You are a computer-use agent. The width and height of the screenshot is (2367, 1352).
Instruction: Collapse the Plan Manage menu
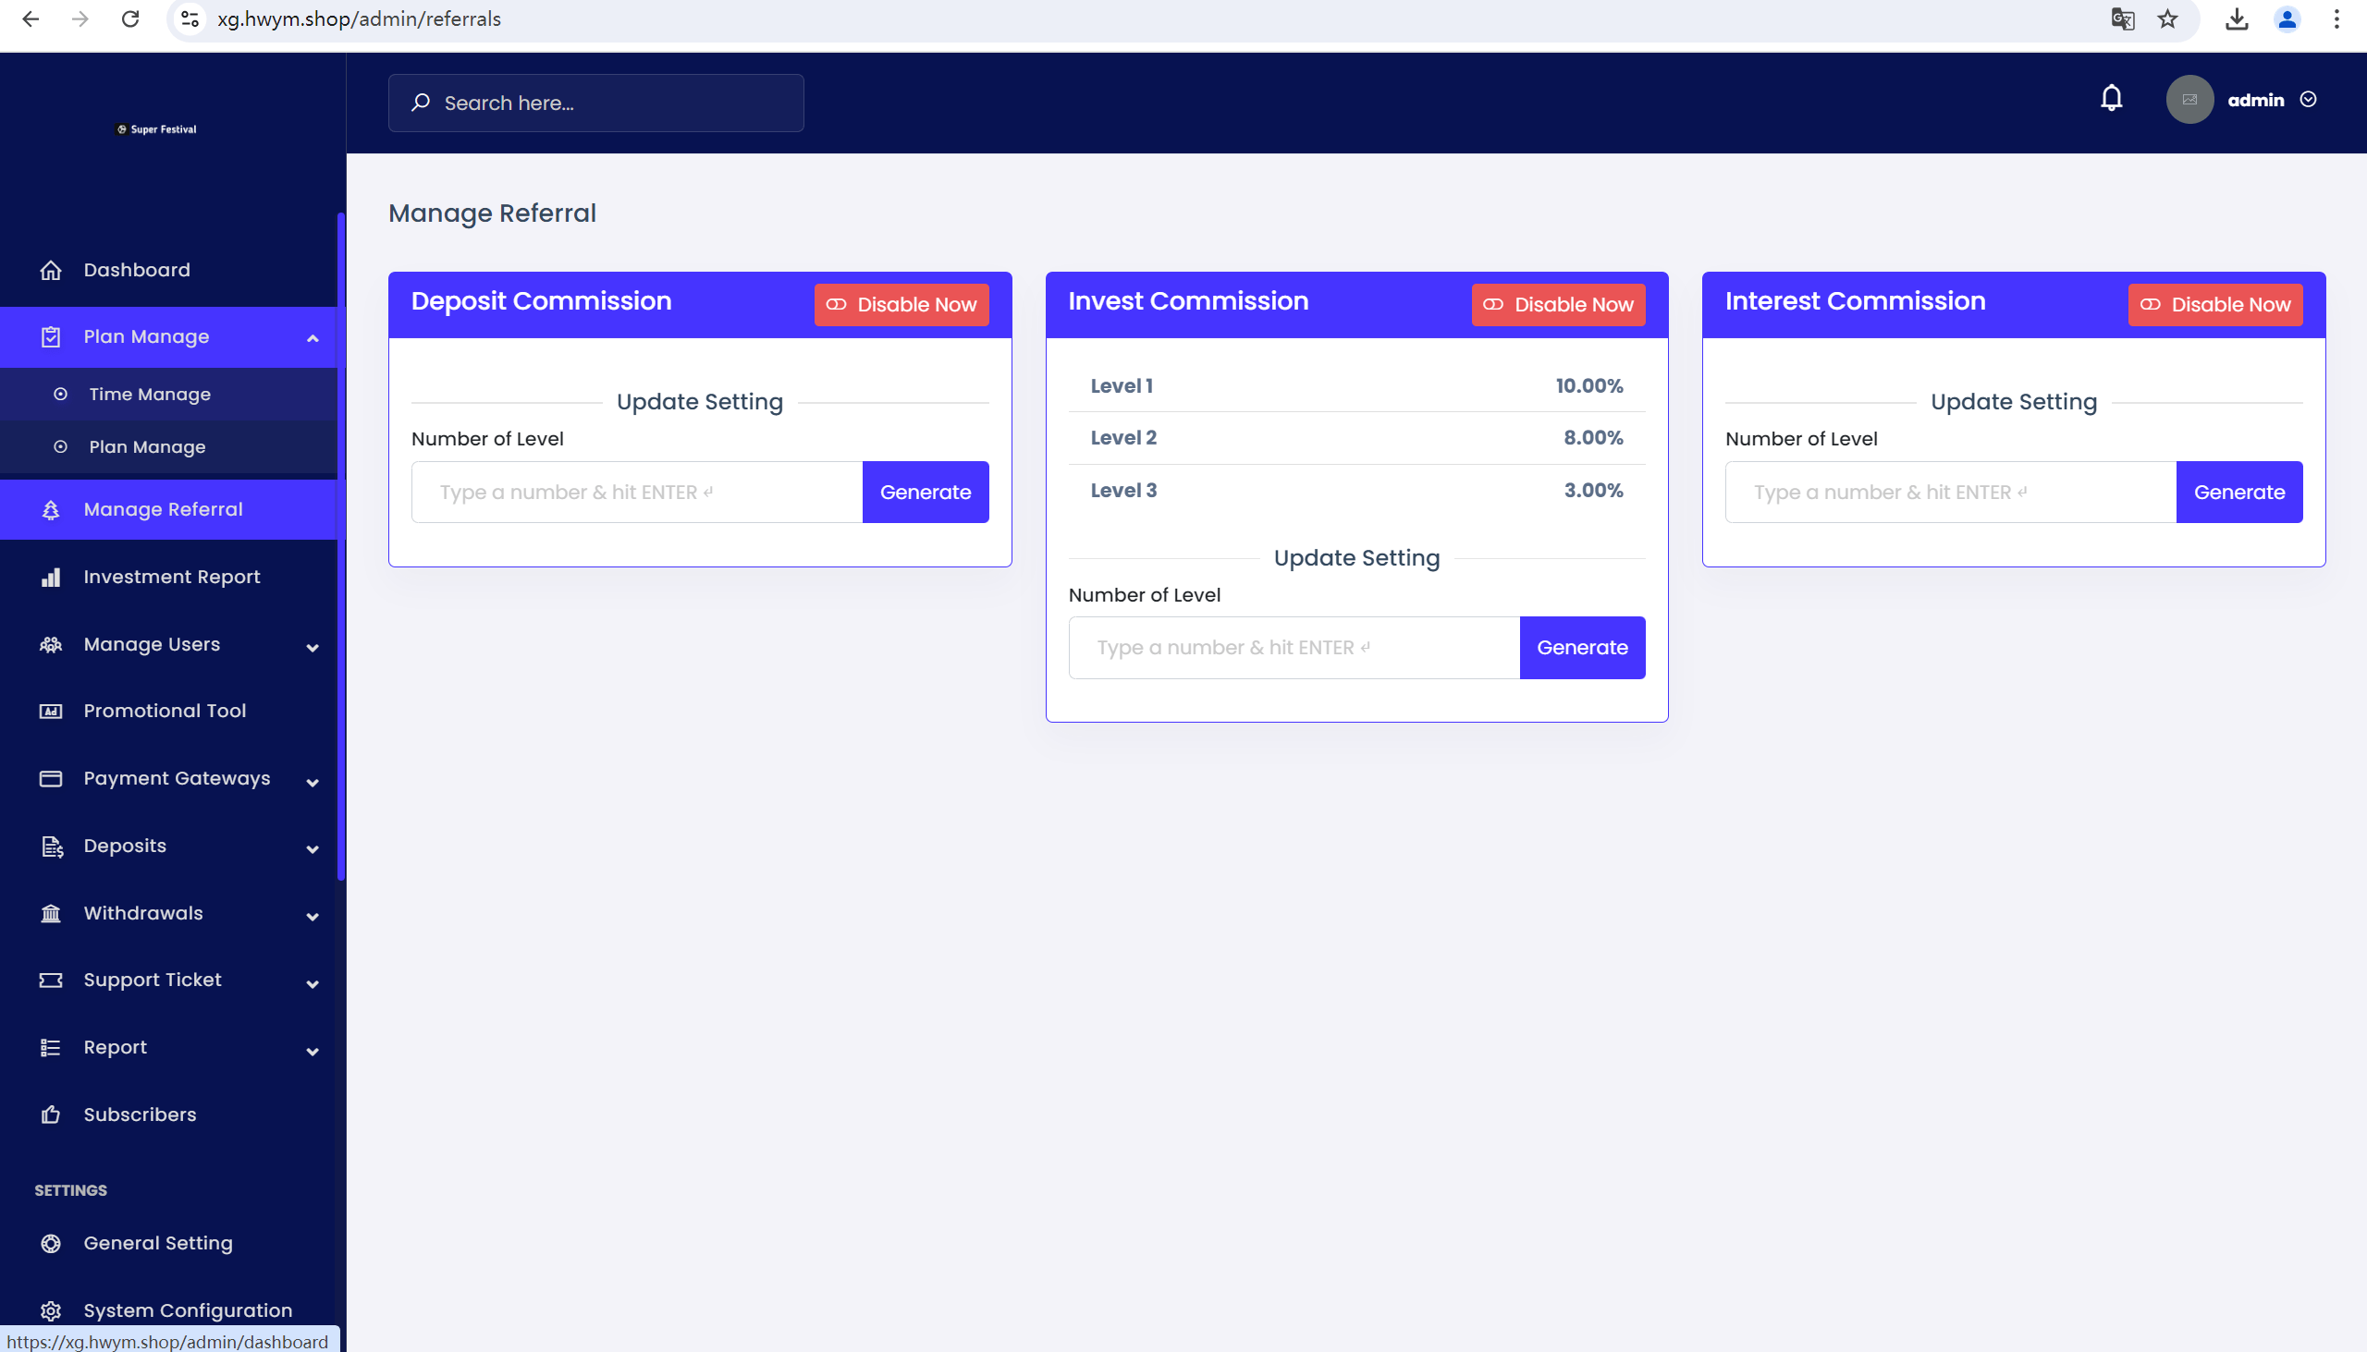313,338
